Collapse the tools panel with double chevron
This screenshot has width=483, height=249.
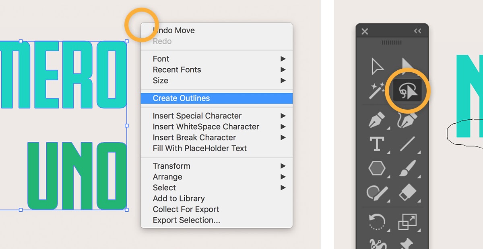pos(417,31)
